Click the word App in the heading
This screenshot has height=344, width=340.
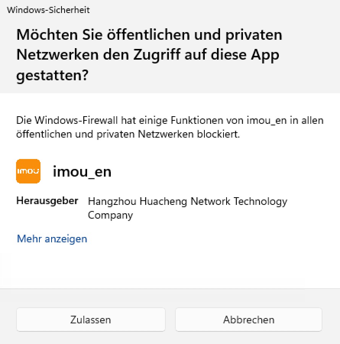point(264,55)
